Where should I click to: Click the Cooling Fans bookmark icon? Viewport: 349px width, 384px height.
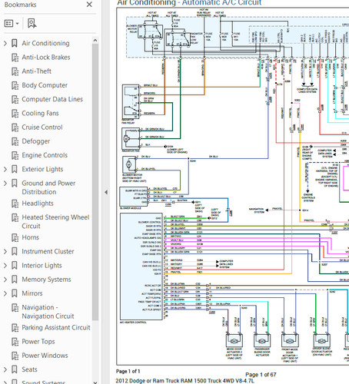tap(15, 114)
